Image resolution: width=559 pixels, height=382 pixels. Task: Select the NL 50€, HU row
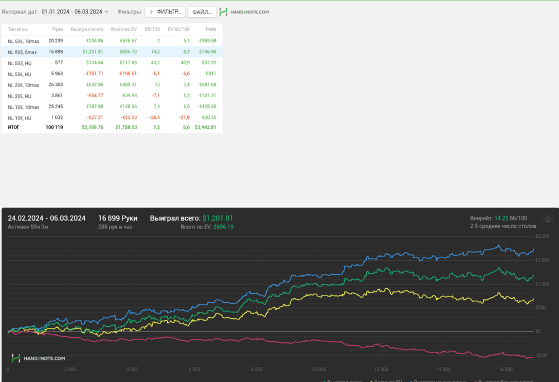point(112,74)
